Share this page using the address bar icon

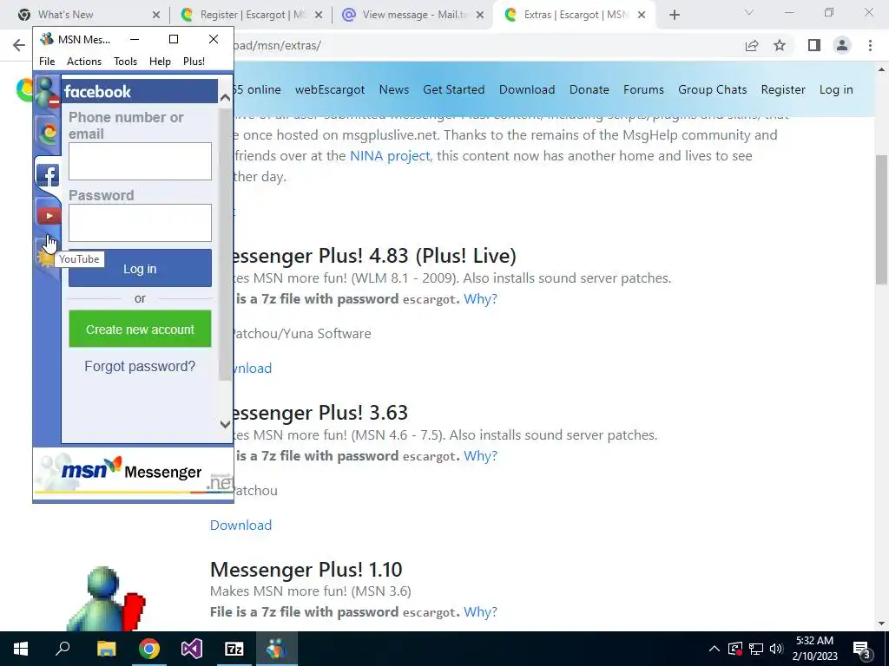point(752,45)
